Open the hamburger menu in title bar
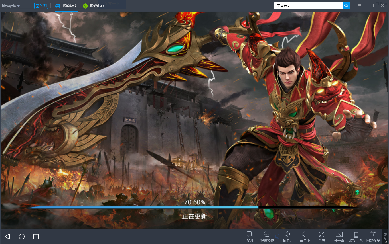The image size is (389, 244). [359, 6]
